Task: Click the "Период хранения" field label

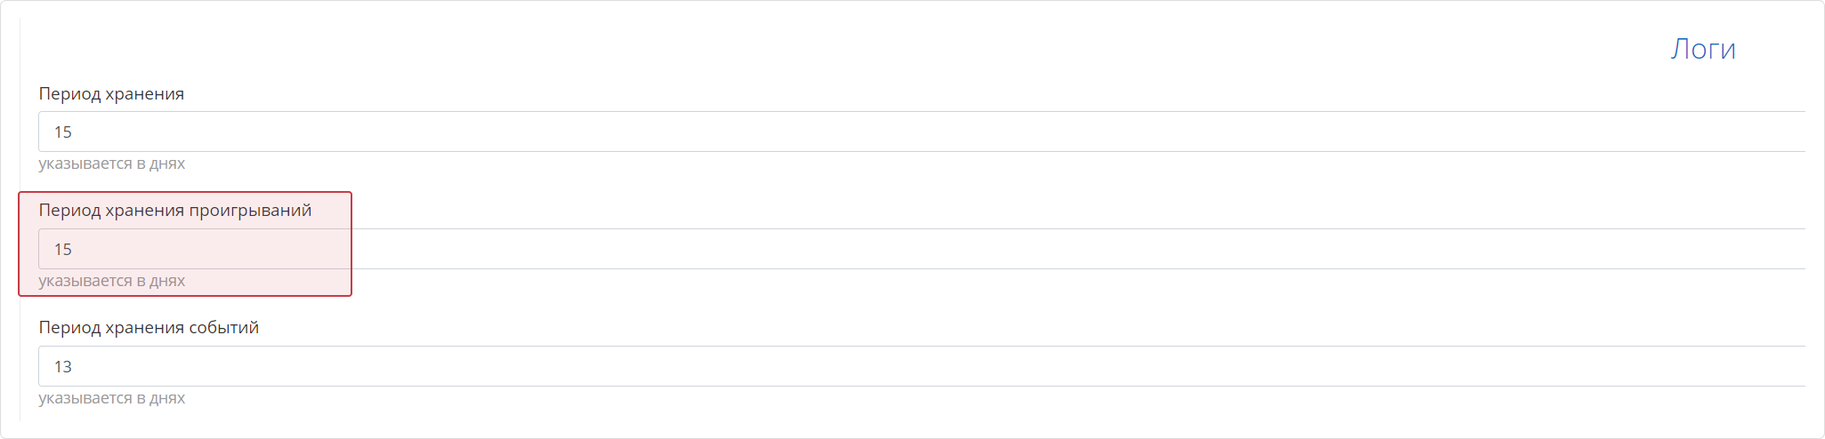Action: click(111, 93)
